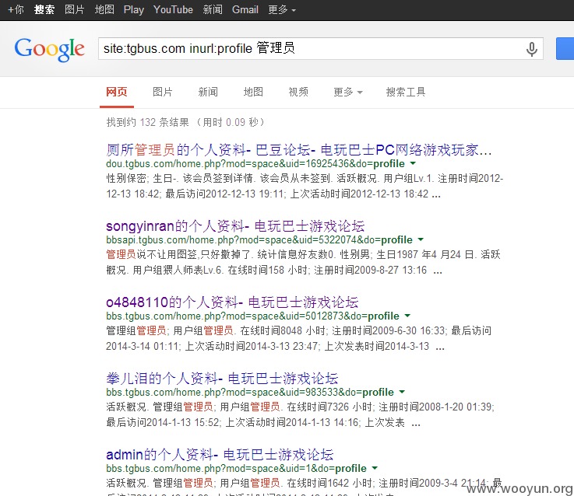Click snippet starting 性别保密; 生日
This screenshot has height=496, width=574.
click(305, 186)
